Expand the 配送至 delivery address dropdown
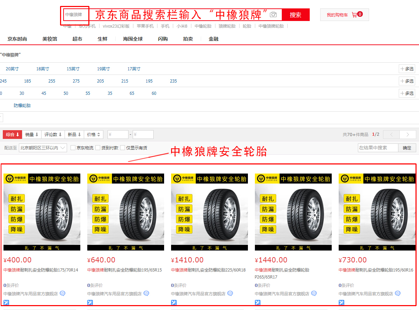419x310 pixels. coord(43,148)
